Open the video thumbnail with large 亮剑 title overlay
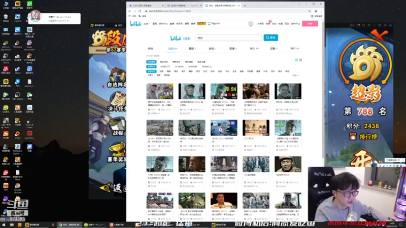This screenshot has height=228, width=406. 224,91
